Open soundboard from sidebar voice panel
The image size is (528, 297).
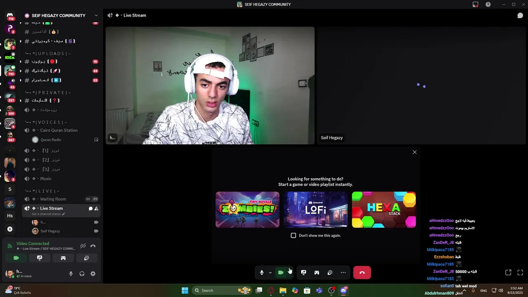87,258
